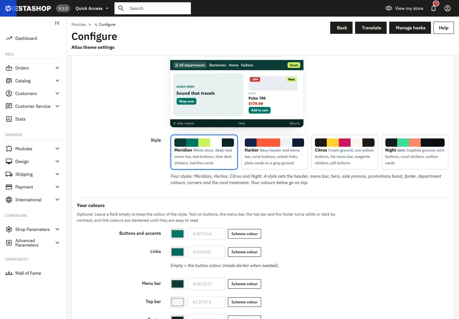Viewport: 459px width, 319px height.
Task: Click the Translate button
Action: [x=371, y=28]
